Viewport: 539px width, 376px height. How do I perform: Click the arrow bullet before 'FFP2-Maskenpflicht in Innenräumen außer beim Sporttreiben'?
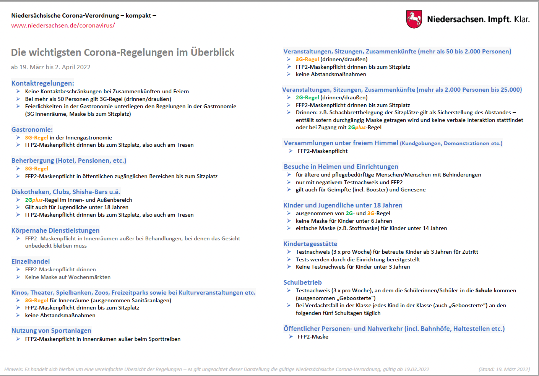(18, 339)
